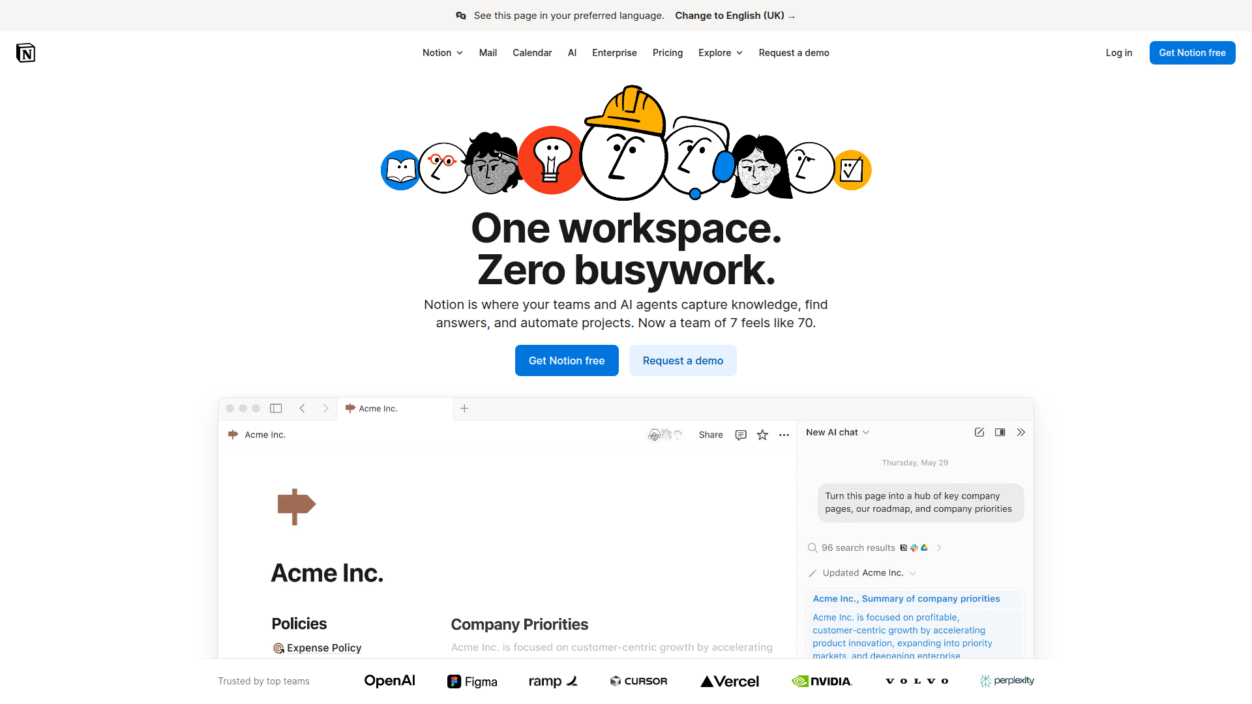Collapse AI chat with double chevron icon
Screen dimensions: 1252x704
1021,432
